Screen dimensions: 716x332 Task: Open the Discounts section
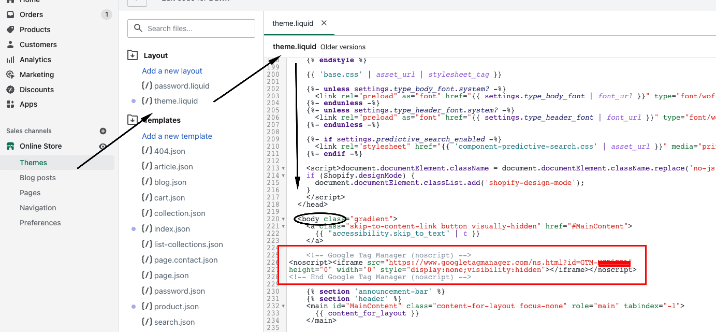pos(37,90)
